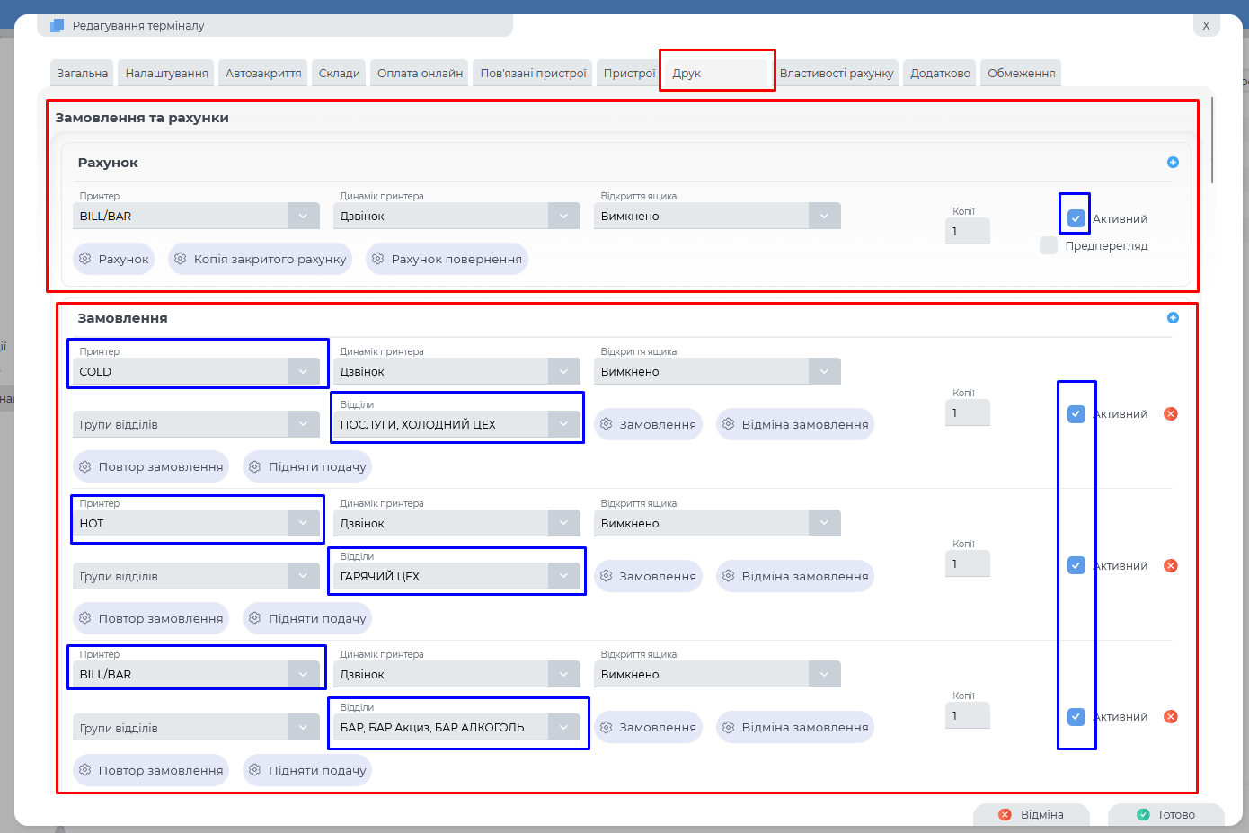Screen dimensions: 1249x833
Task: Open Відміна замовлення template for COLD printer
Action: tap(794, 424)
